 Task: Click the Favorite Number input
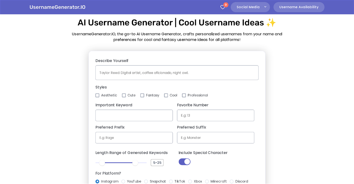(216, 116)
